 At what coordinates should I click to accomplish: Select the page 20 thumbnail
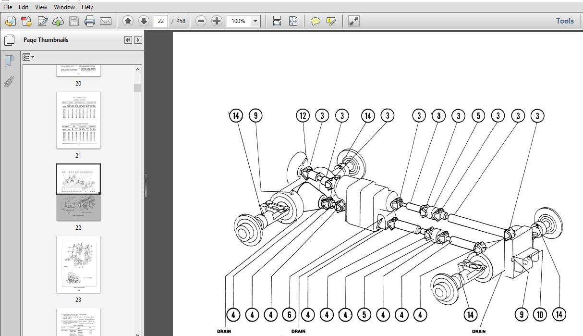pos(78,71)
